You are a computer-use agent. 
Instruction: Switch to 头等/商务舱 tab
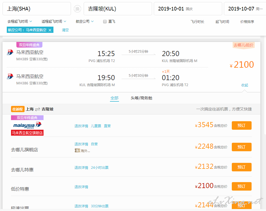[141, 98]
